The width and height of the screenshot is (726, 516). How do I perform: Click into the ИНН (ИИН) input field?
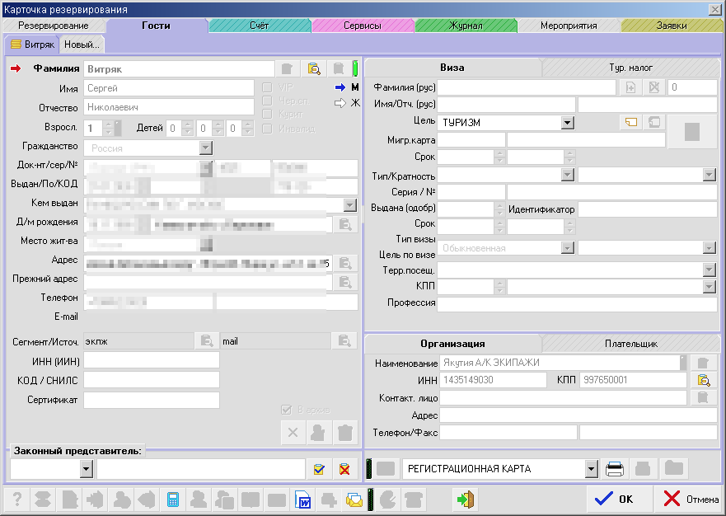[152, 360]
